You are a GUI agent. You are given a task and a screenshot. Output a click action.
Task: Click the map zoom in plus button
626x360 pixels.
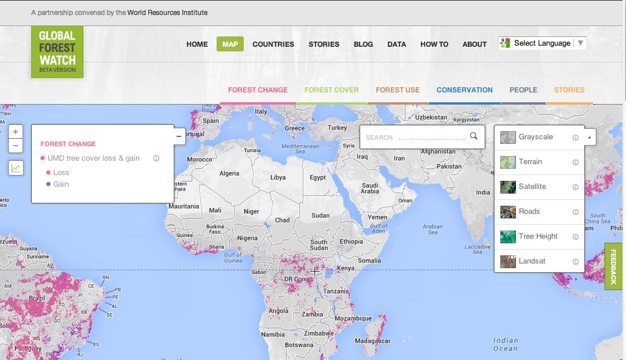[16, 132]
